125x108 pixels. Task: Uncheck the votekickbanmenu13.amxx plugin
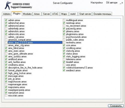pos(64,68)
